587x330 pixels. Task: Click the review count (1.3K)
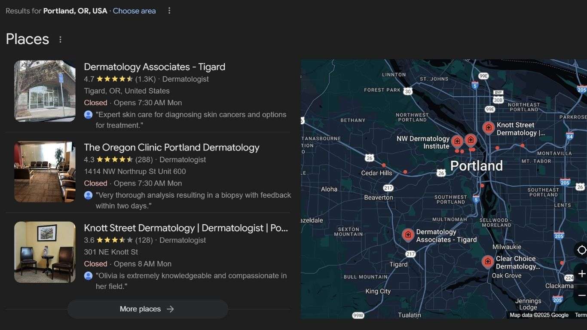[x=145, y=79]
